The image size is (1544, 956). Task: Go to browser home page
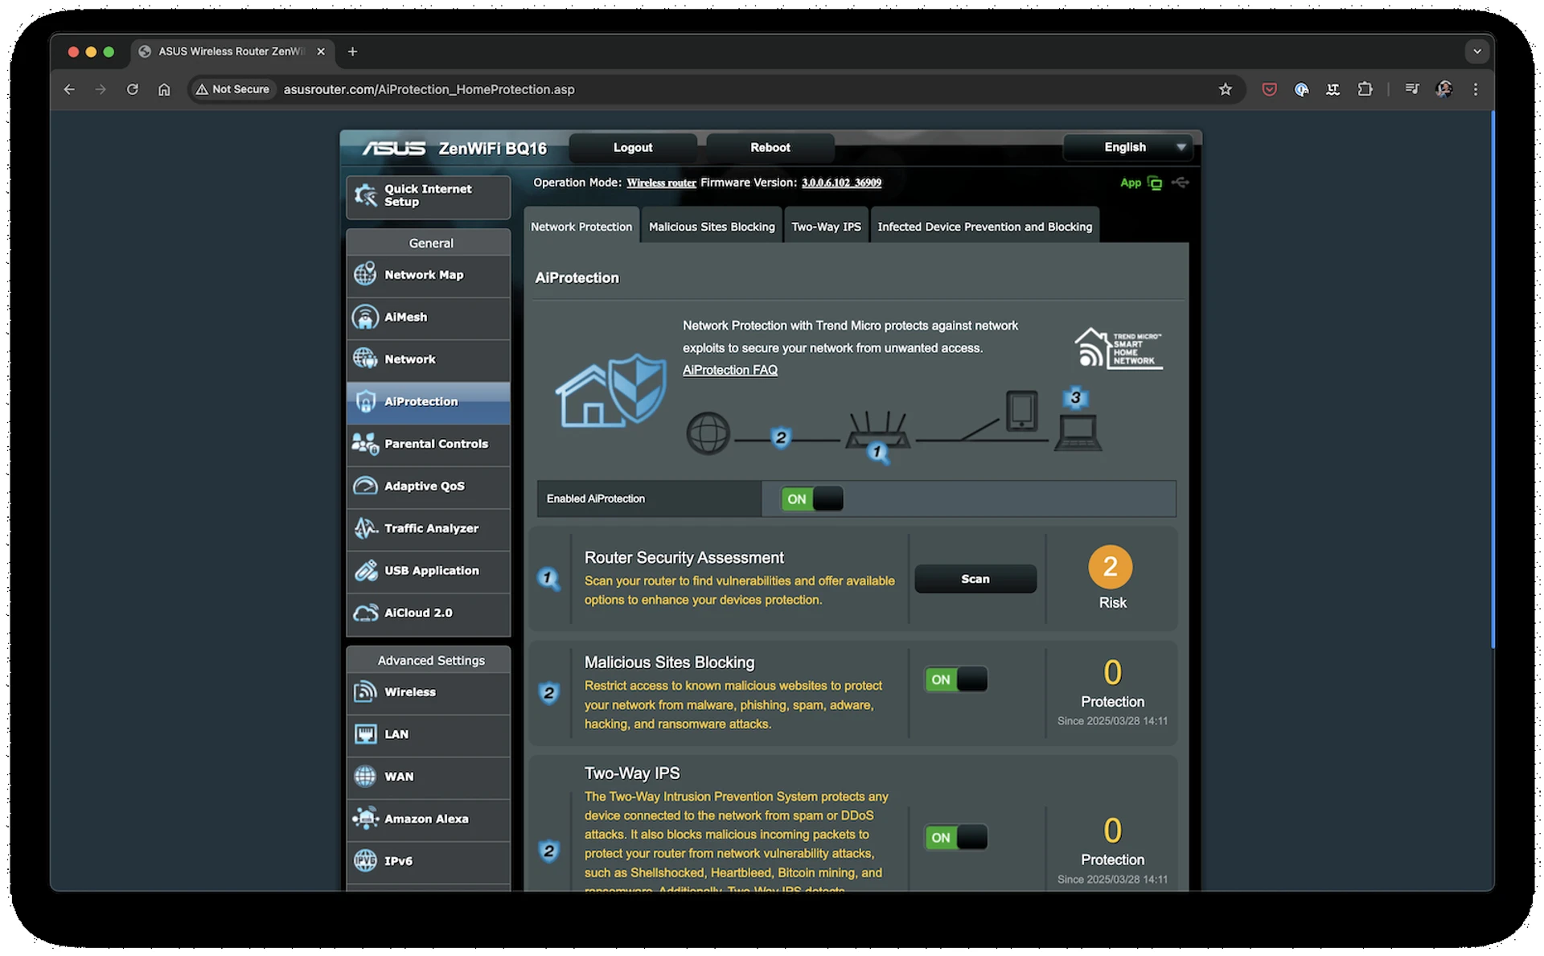point(164,89)
